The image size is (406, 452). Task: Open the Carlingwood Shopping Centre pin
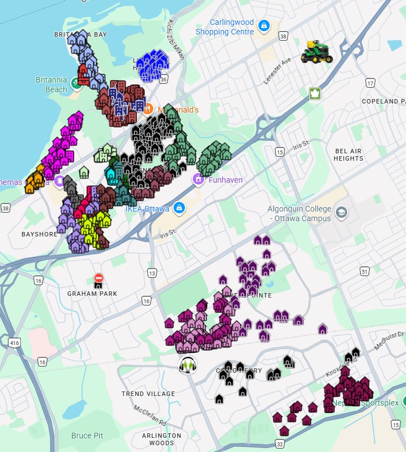[264, 27]
